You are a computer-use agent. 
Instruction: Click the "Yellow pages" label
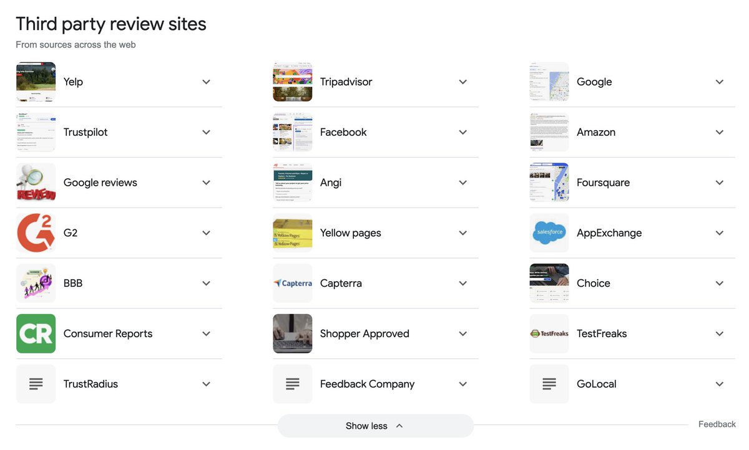[x=351, y=234]
